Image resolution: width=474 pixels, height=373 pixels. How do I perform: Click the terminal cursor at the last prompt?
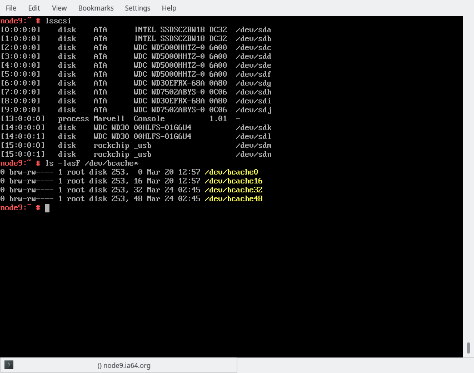(47, 208)
